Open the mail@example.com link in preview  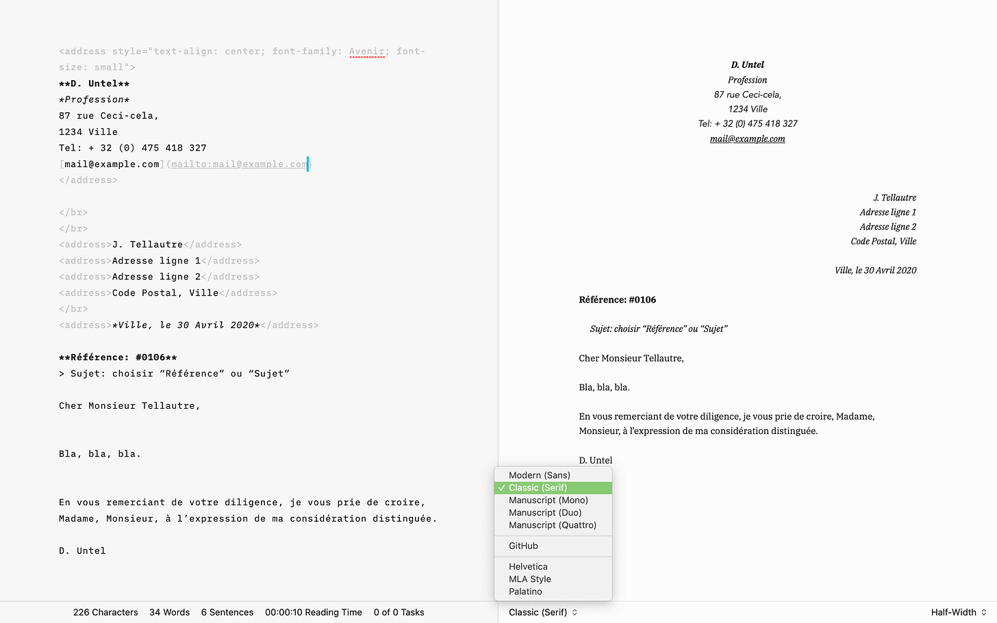tap(747, 138)
